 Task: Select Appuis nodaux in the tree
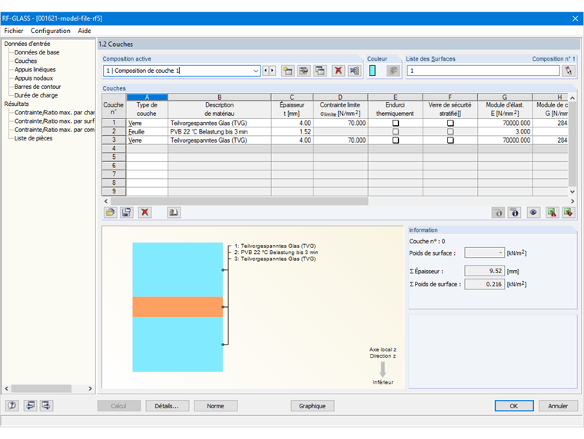click(34, 78)
